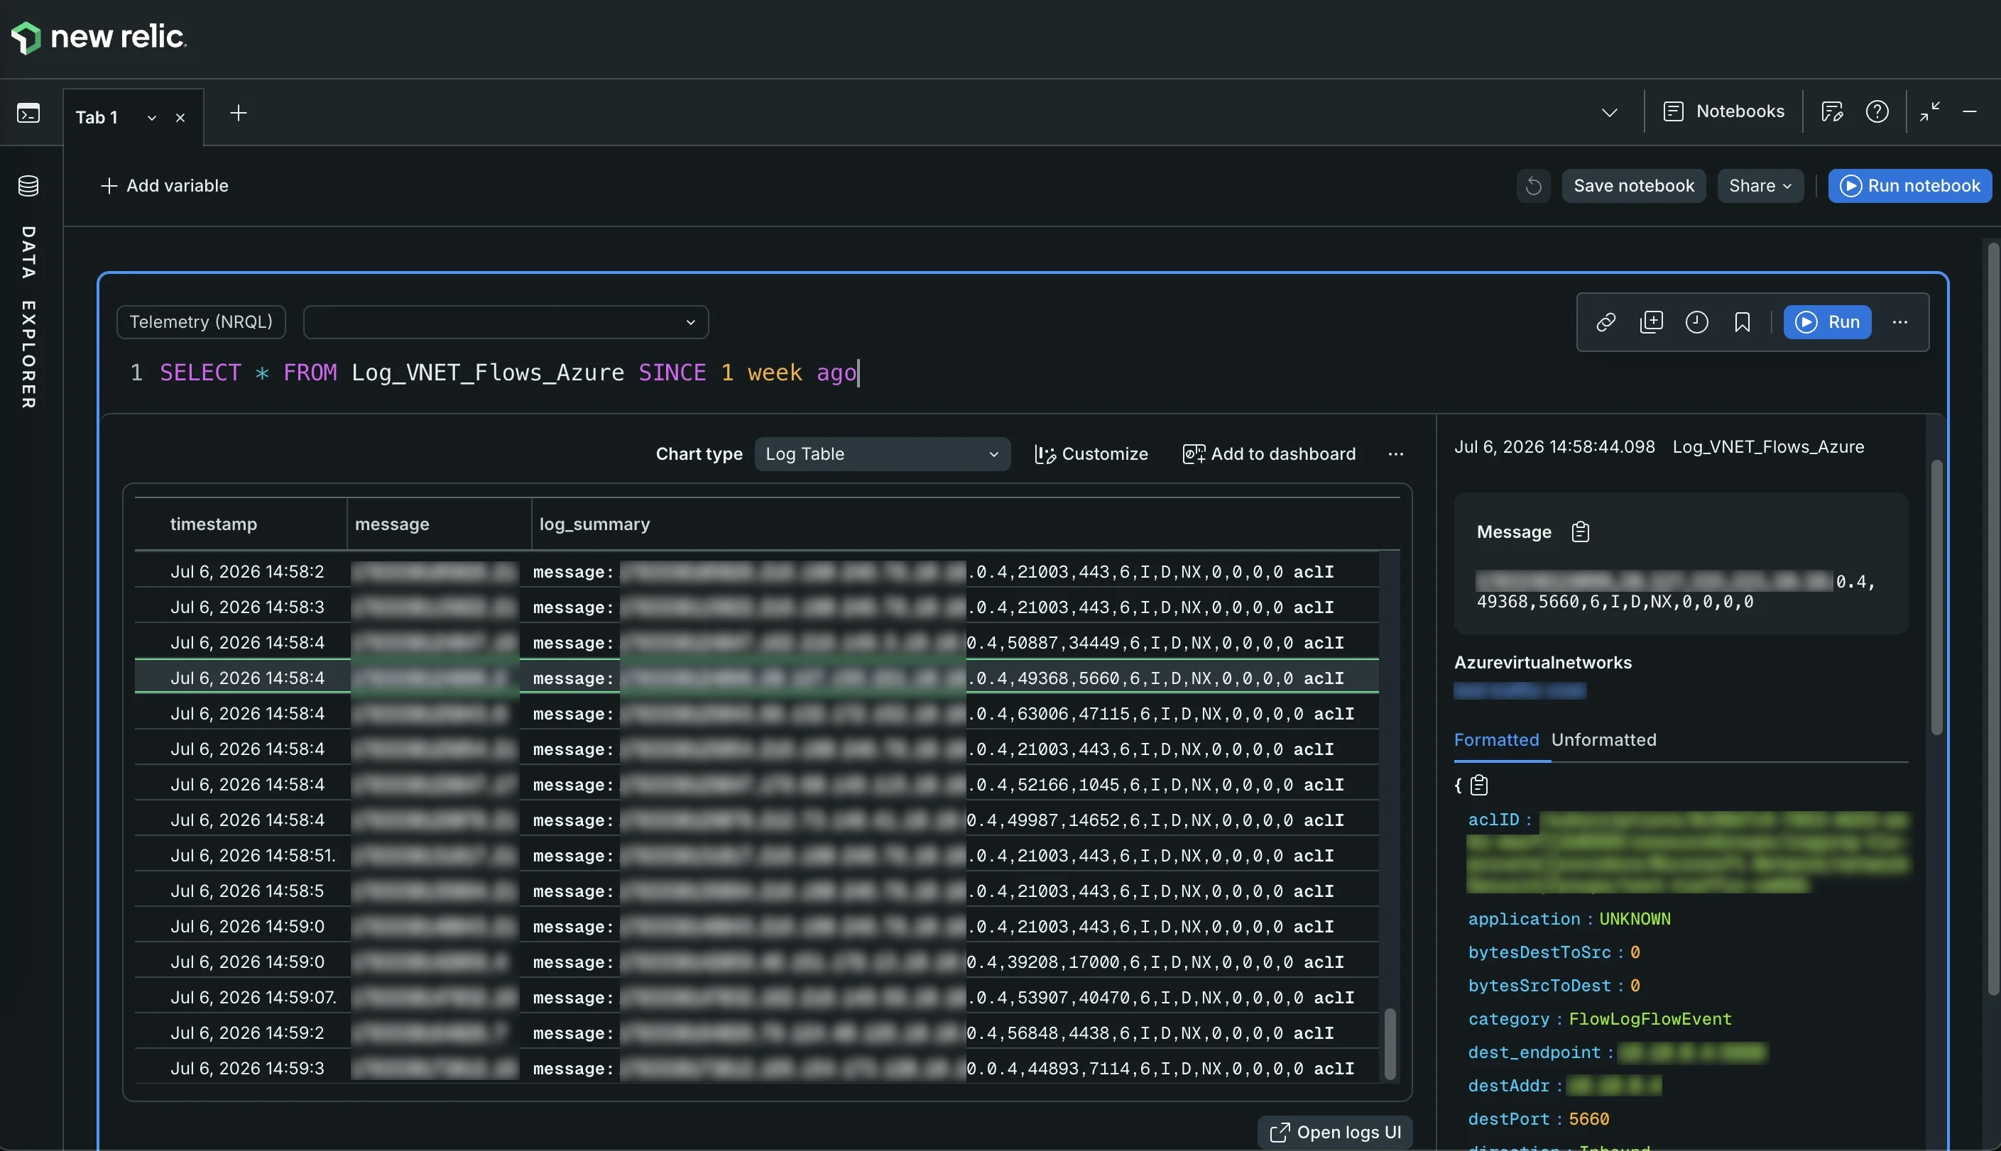Click Open logs UI
The height and width of the screenshot is (1151, 2001).
tap(1335, 1132)
